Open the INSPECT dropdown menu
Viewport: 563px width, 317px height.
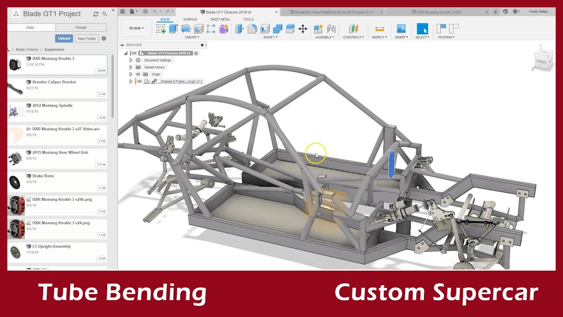coord(380,37)
